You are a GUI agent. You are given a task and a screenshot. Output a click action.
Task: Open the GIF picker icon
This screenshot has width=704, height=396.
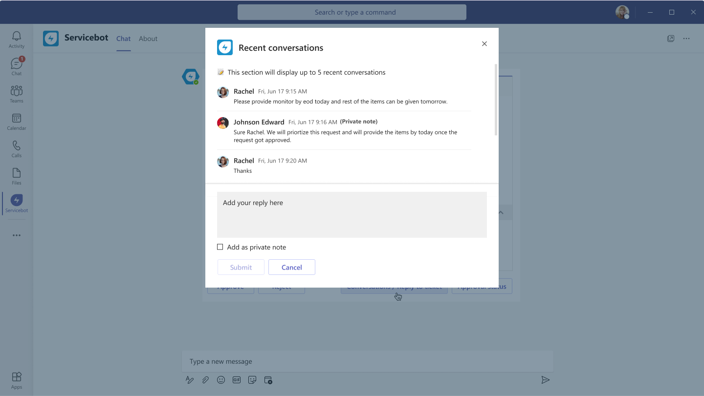(x=237, y=380)
